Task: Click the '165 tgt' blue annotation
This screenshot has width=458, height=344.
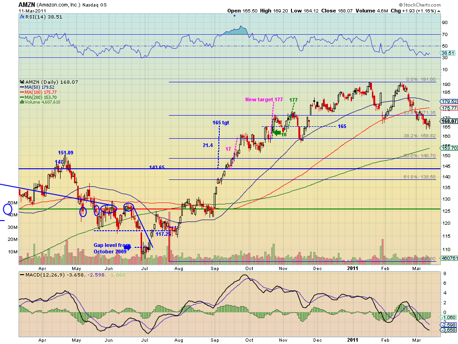Action: (221, 123)
